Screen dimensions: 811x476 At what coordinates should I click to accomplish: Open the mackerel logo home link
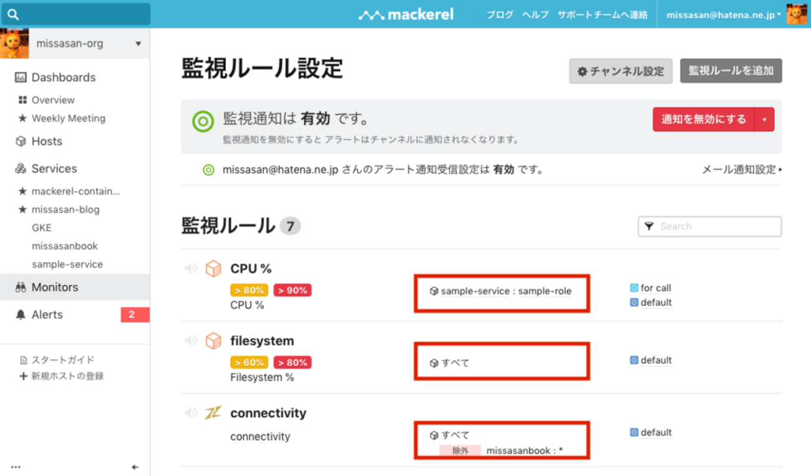click(x=406, y=14)
